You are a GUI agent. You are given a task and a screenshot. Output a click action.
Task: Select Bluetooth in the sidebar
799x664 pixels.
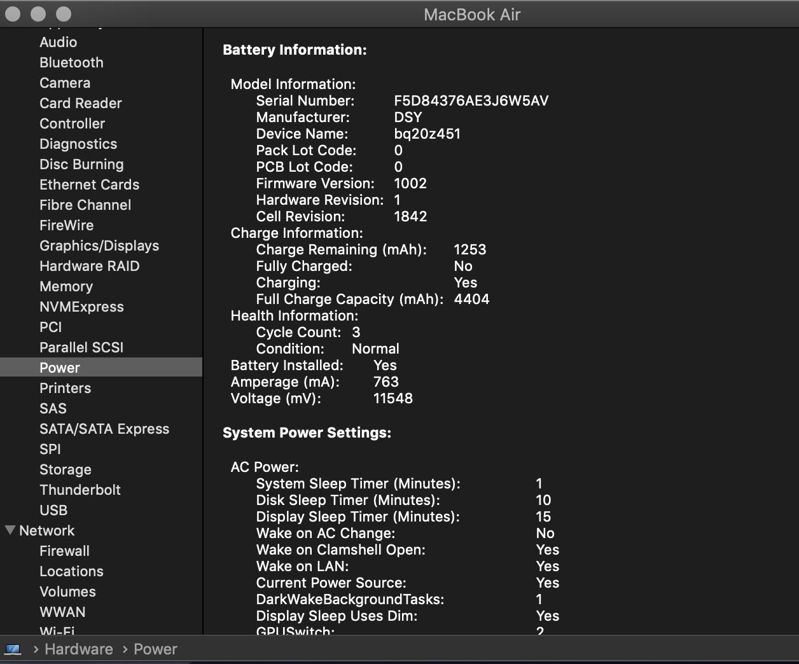click(x=71, y=62)
